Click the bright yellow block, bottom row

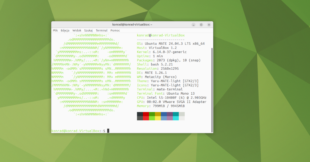point(158,118)
